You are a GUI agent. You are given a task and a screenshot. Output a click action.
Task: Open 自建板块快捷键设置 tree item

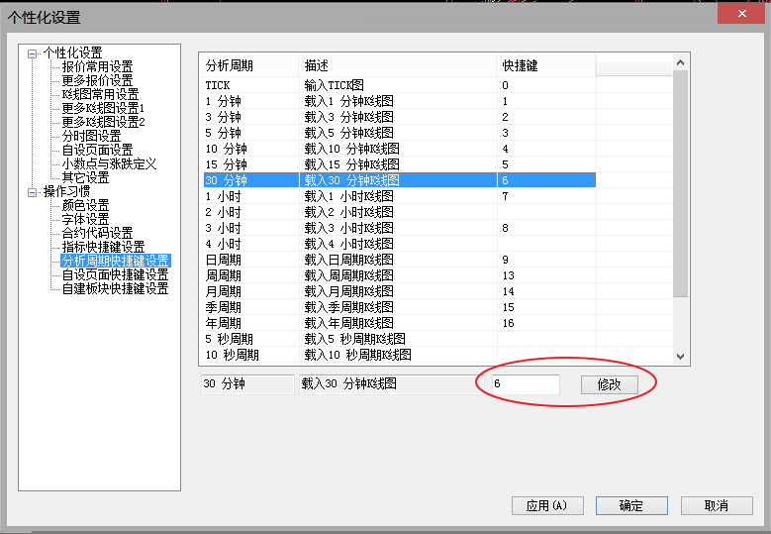coord(116,288)
